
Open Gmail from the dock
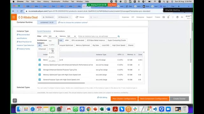[x=69, y=109]
